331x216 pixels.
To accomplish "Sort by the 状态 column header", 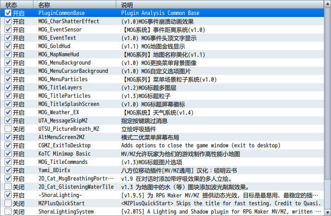I will pyautogui.click(x=17, y=5).
